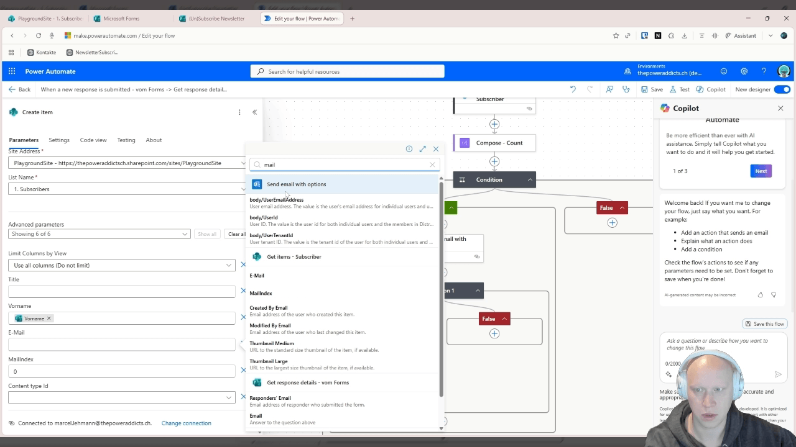Collapse the top False branch
The width and height of the screenshot is (796, 447).
click(x=622, y=208)
